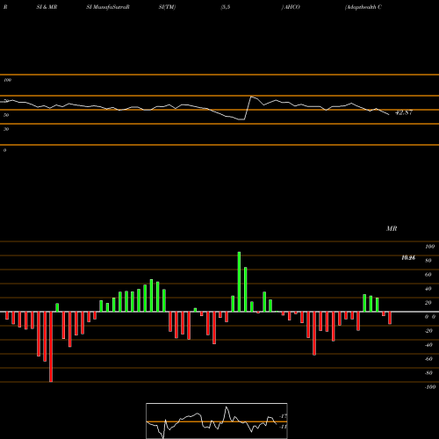This screenshot has width=439, height=439.
Task: Click the 'MR' panel title label
Action: pos(392,228)
